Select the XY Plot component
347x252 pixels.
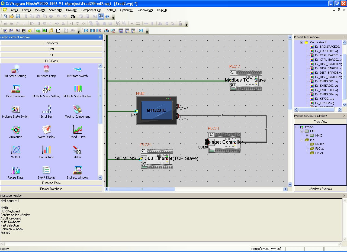click(x=15, y=152)
